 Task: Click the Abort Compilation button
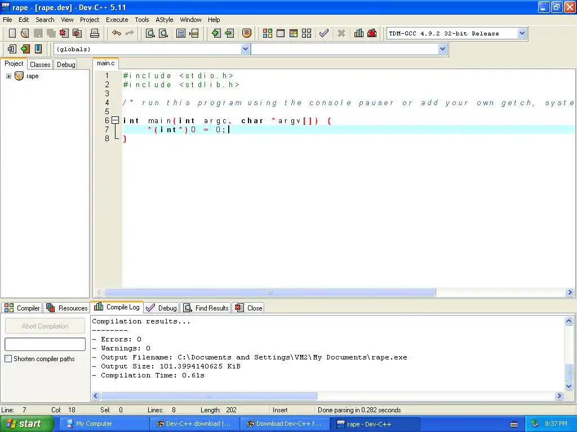click(x=45, y=326)
